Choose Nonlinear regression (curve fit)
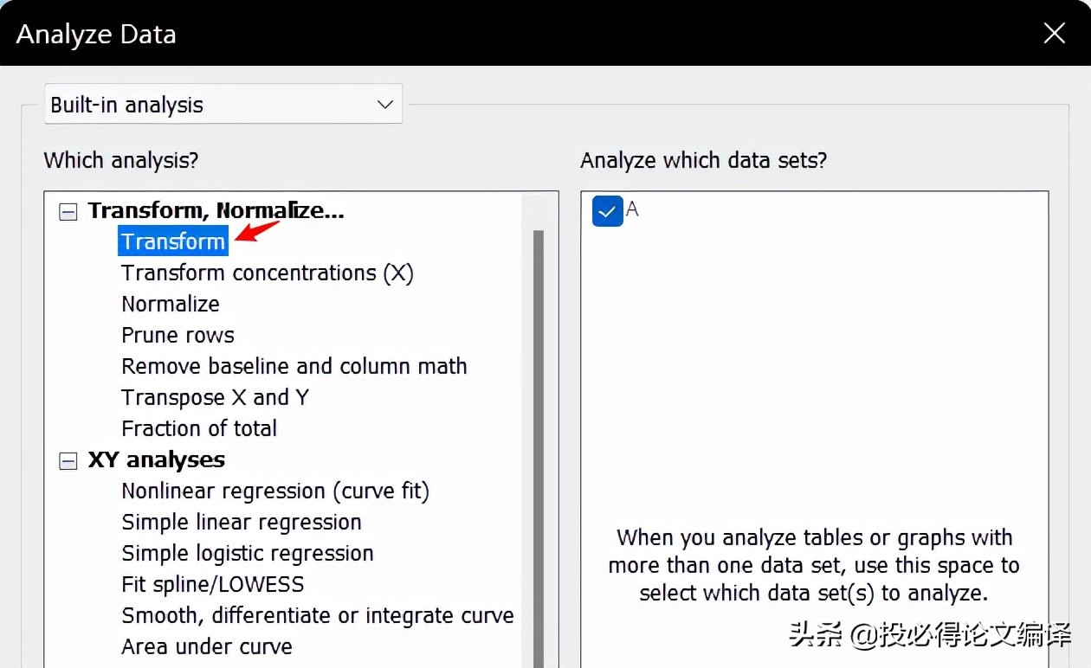The image size is (1091, 668). (275, 491)
